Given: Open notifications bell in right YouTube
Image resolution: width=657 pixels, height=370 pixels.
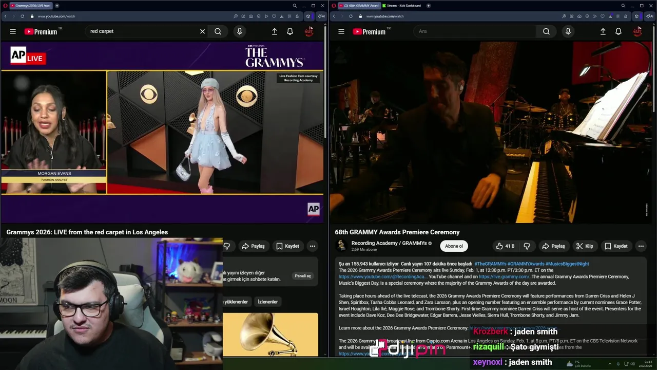Looking at the screenshot, I should click(x=619, y=31).
